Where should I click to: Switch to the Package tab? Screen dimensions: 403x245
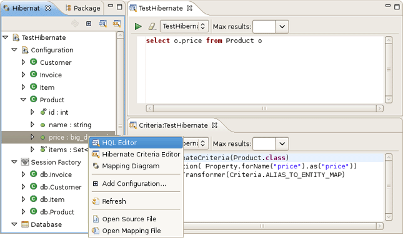(x=82, y=8)
